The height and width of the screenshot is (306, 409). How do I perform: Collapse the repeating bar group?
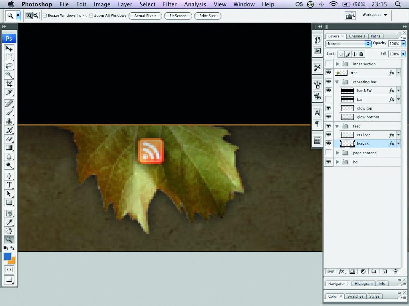point(337,82)
